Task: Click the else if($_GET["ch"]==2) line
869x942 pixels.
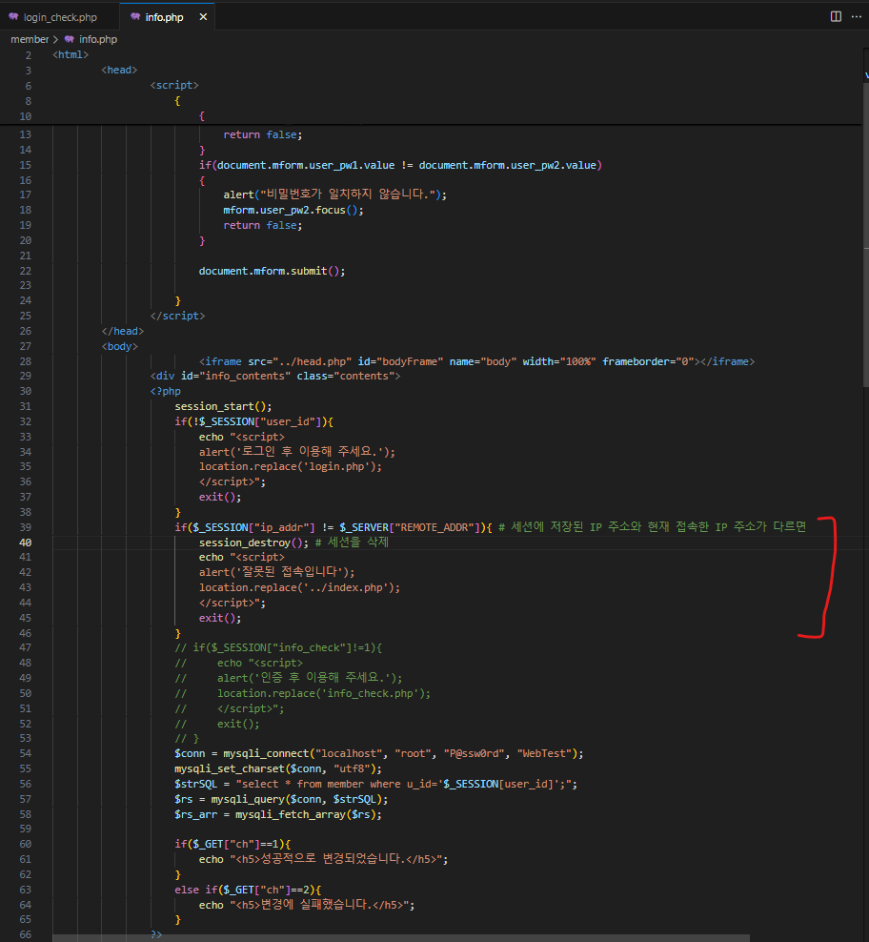Action: (248, 890)
